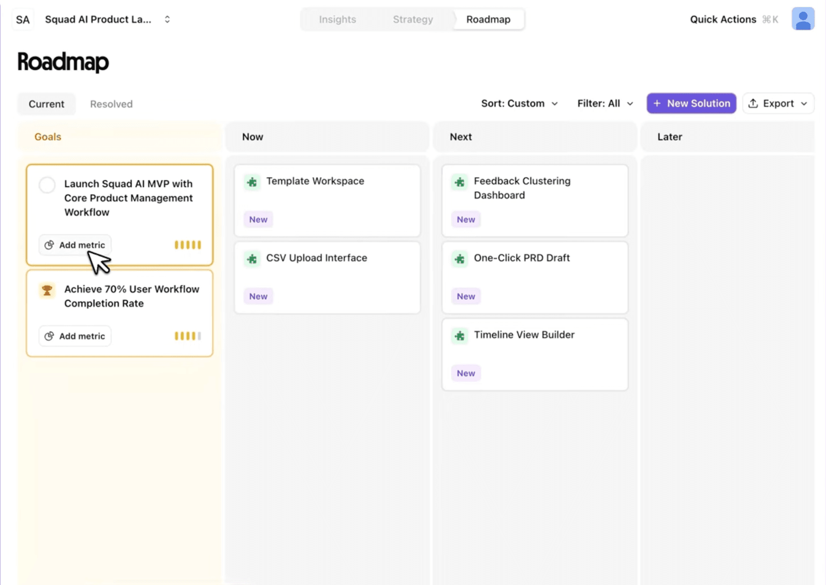Click the puzzle icon on Feedback Clustering Dashboard

click(460, 182)
